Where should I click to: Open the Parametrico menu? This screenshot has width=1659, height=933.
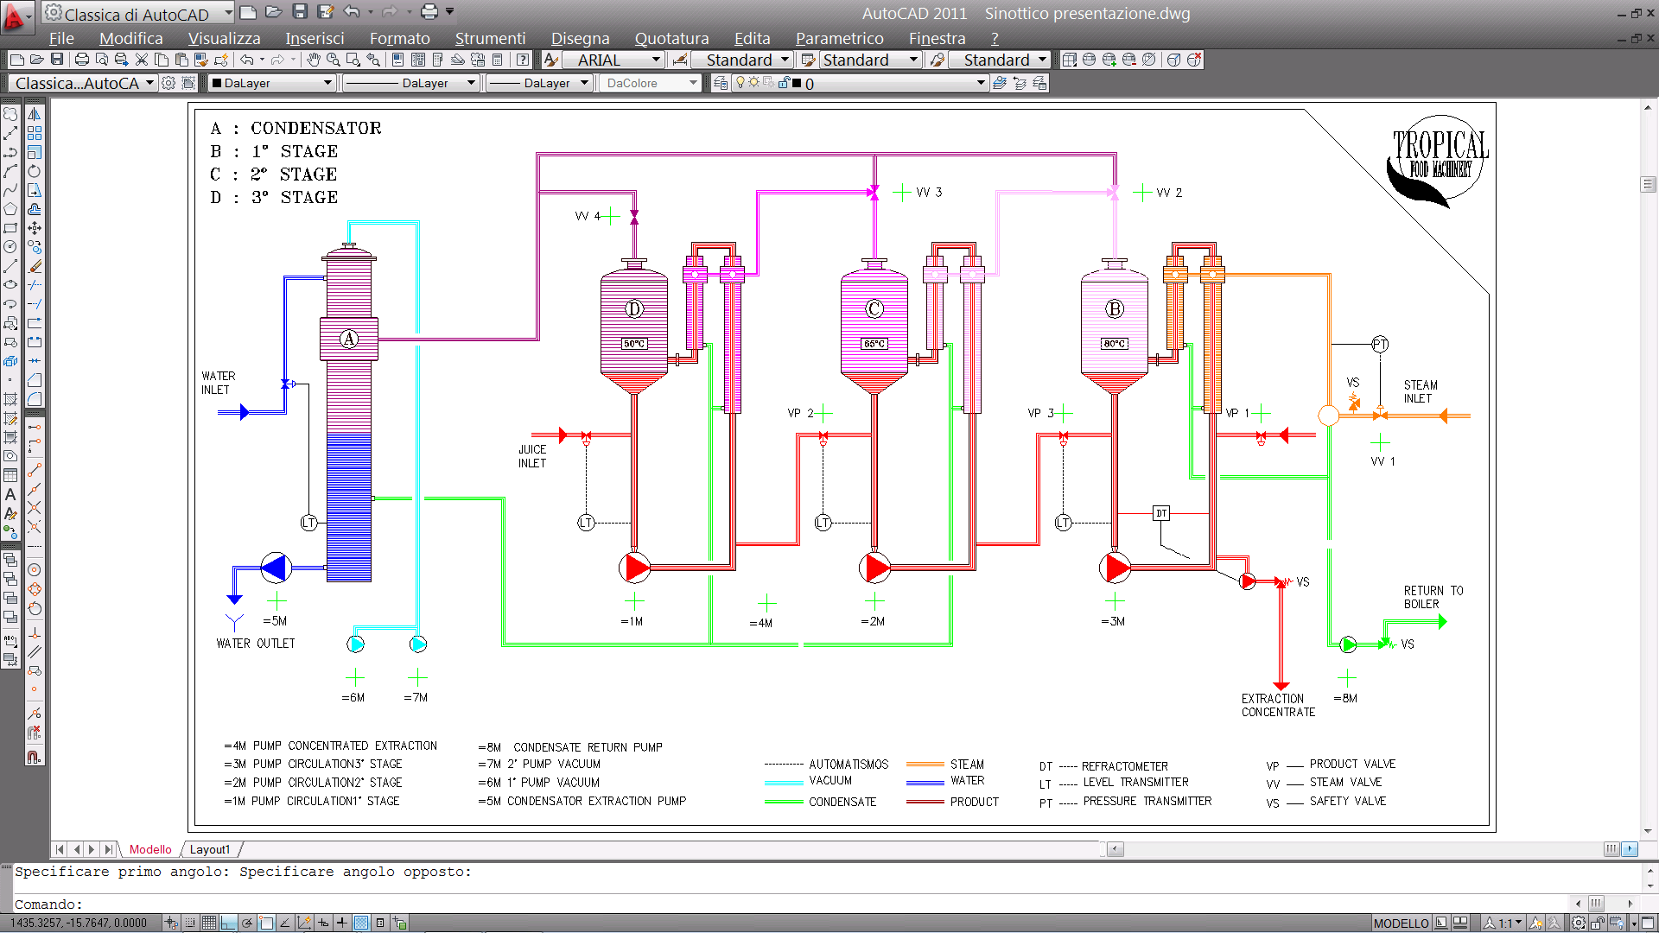tap(839, 38)
